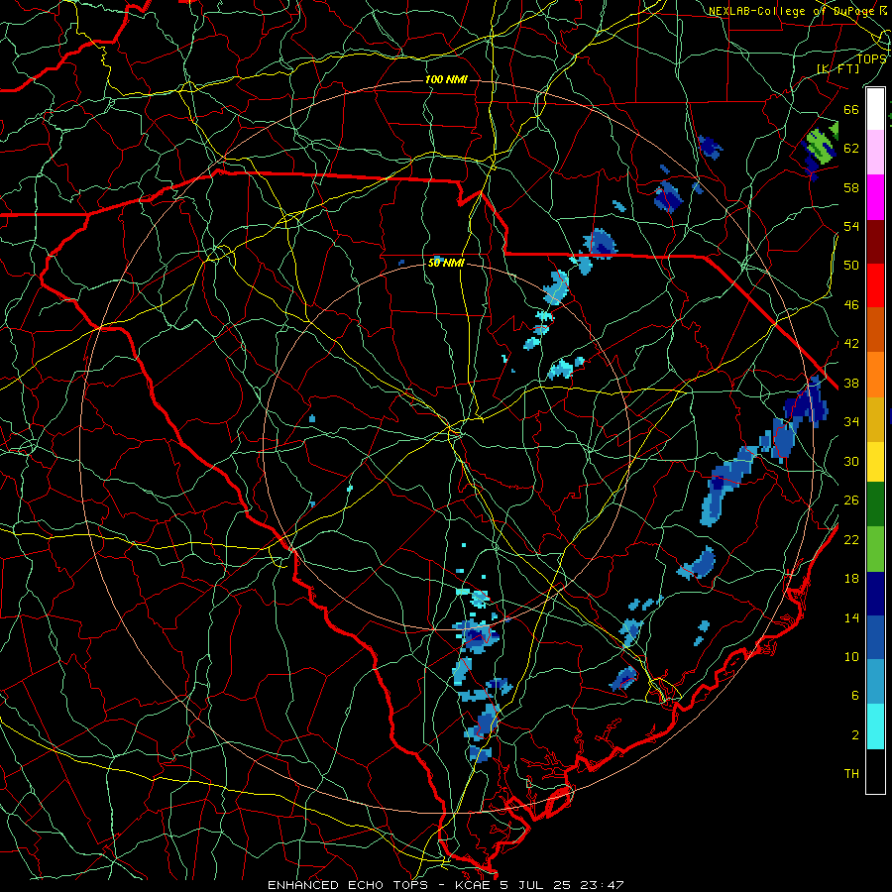Image resolution: width=892 pixels, height=892 pixels.
Task: Click the 6 value on the scale
Action: (x=855, y=695)
